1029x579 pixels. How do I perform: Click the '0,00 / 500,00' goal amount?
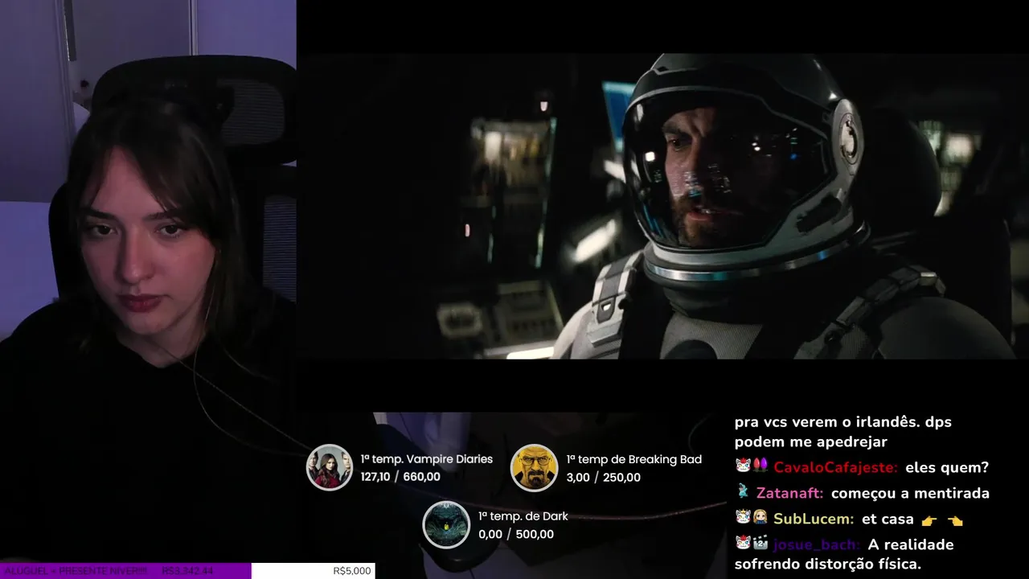click(516, 534)
